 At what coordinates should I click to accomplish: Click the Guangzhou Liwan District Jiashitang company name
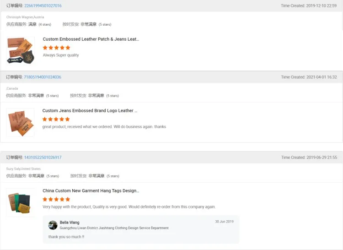(114, 228)
